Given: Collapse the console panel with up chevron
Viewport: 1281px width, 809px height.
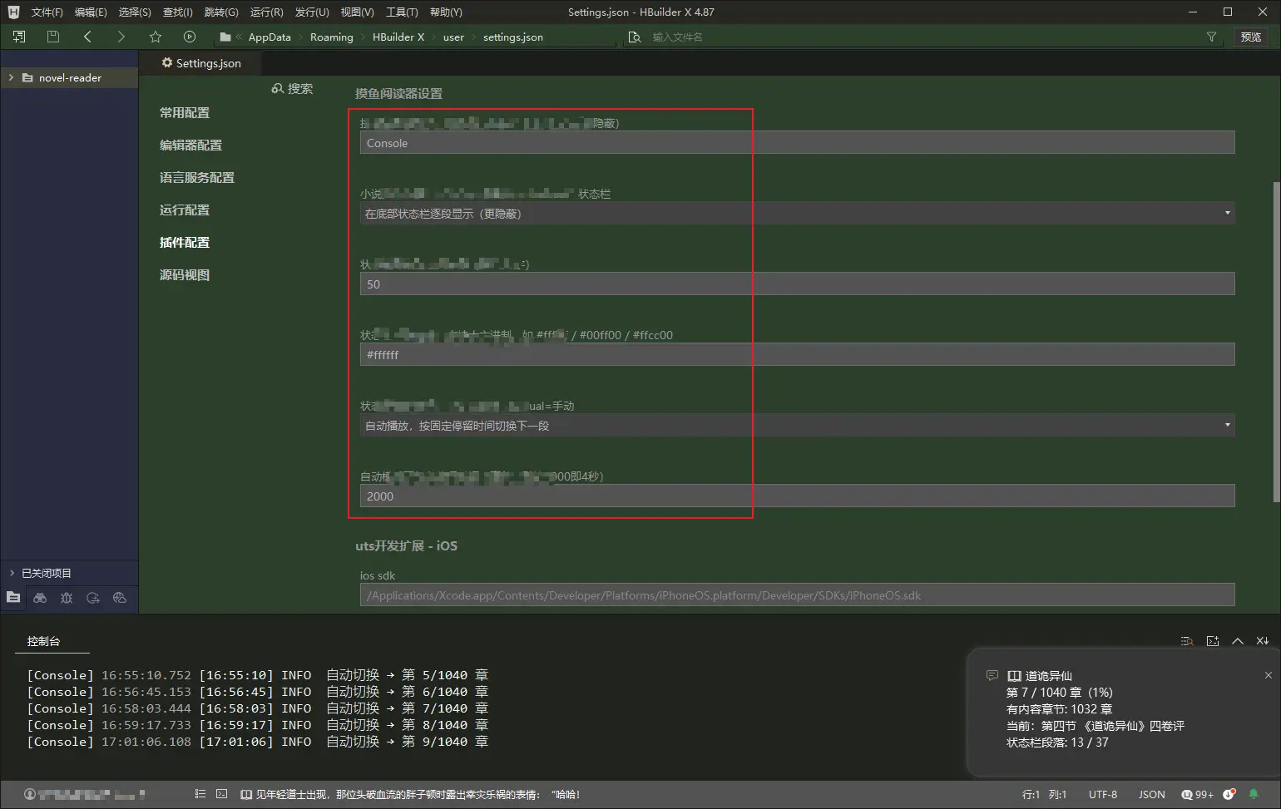Looking at the screenshot, I should 1238,641.
